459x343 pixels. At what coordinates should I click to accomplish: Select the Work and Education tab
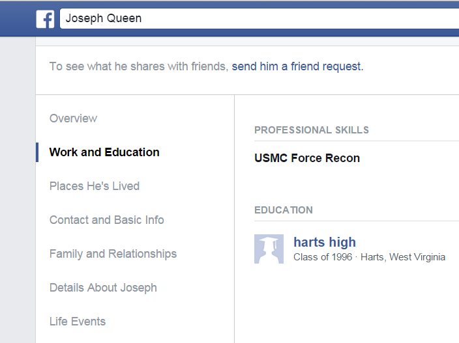pyautogui.click(x=104, y=152)
